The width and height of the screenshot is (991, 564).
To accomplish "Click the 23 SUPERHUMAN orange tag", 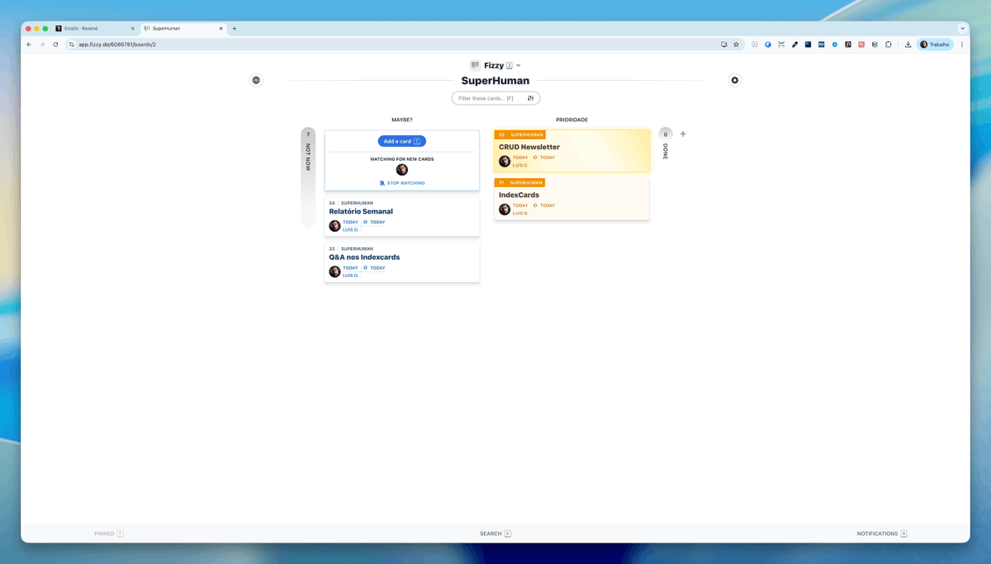I will [520, 134].
